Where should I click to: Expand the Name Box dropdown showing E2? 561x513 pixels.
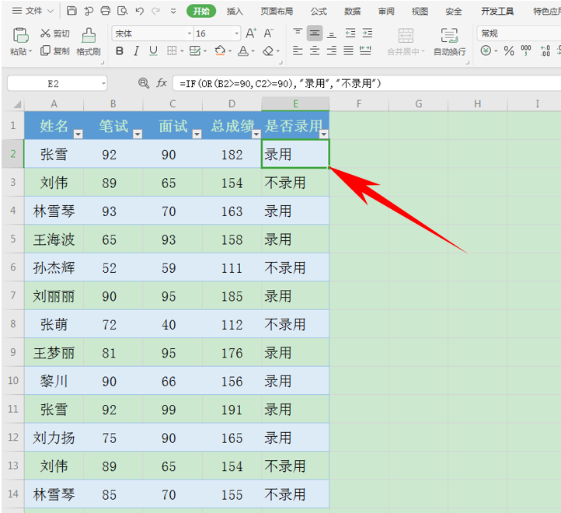pyautogui.click(x=103, y=83)
